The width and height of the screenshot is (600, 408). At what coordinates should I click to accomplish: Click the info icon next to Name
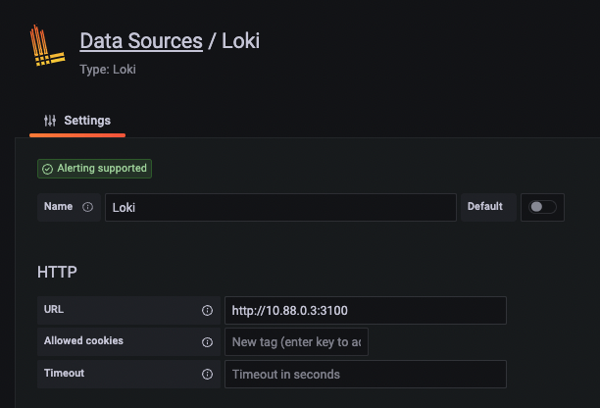click(88, 208)
